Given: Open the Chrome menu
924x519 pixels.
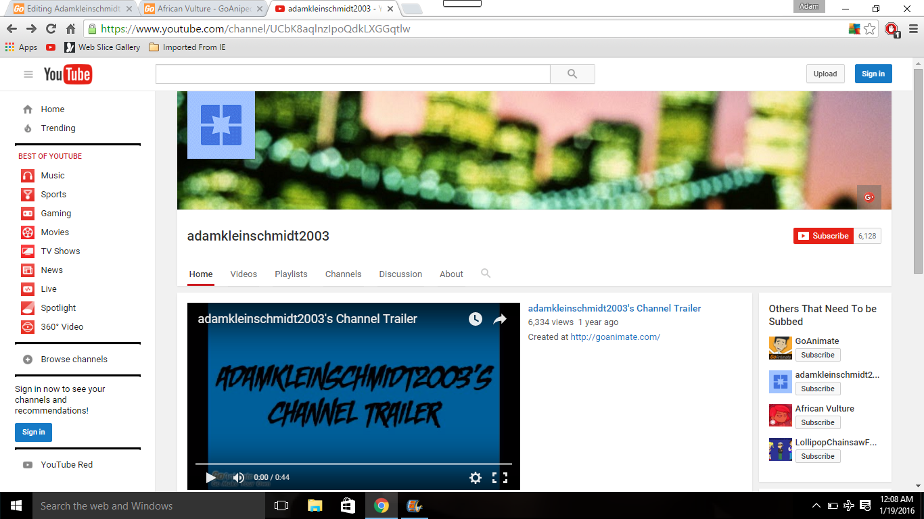Looking at the screenshot, I should (913, 28).
